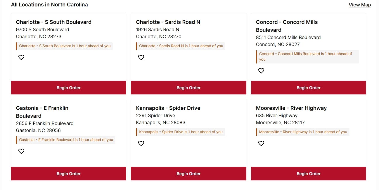Click the Gastonia - E Franklin Boulevard heading
Viewport: 379px width, 190px height.
click(x=42, y=112)
